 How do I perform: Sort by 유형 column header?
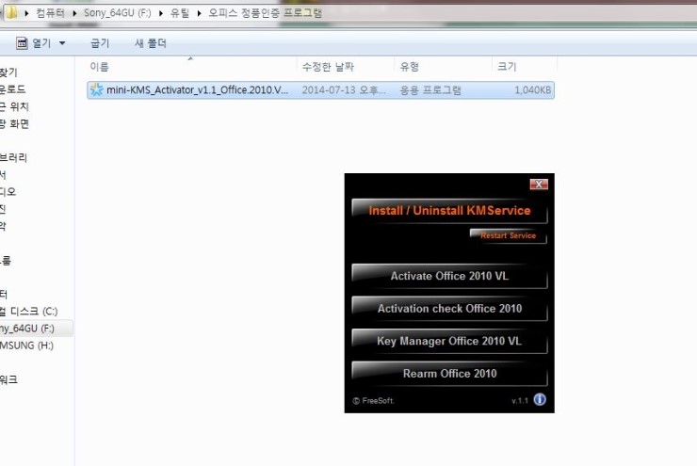[409, 67]
